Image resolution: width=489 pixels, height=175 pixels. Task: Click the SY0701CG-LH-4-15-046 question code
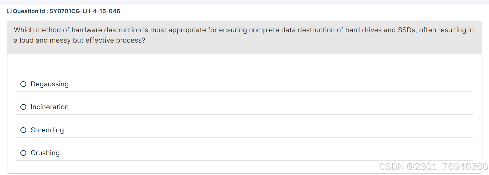coord(85,11)
